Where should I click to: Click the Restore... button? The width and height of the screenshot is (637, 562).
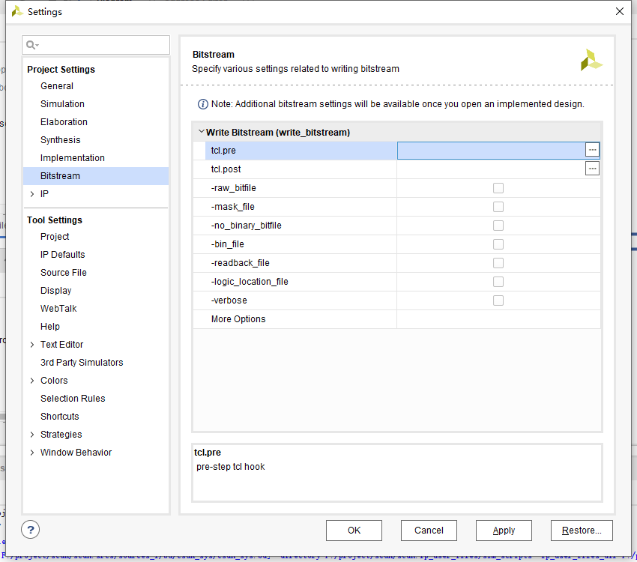click(582, 531)
